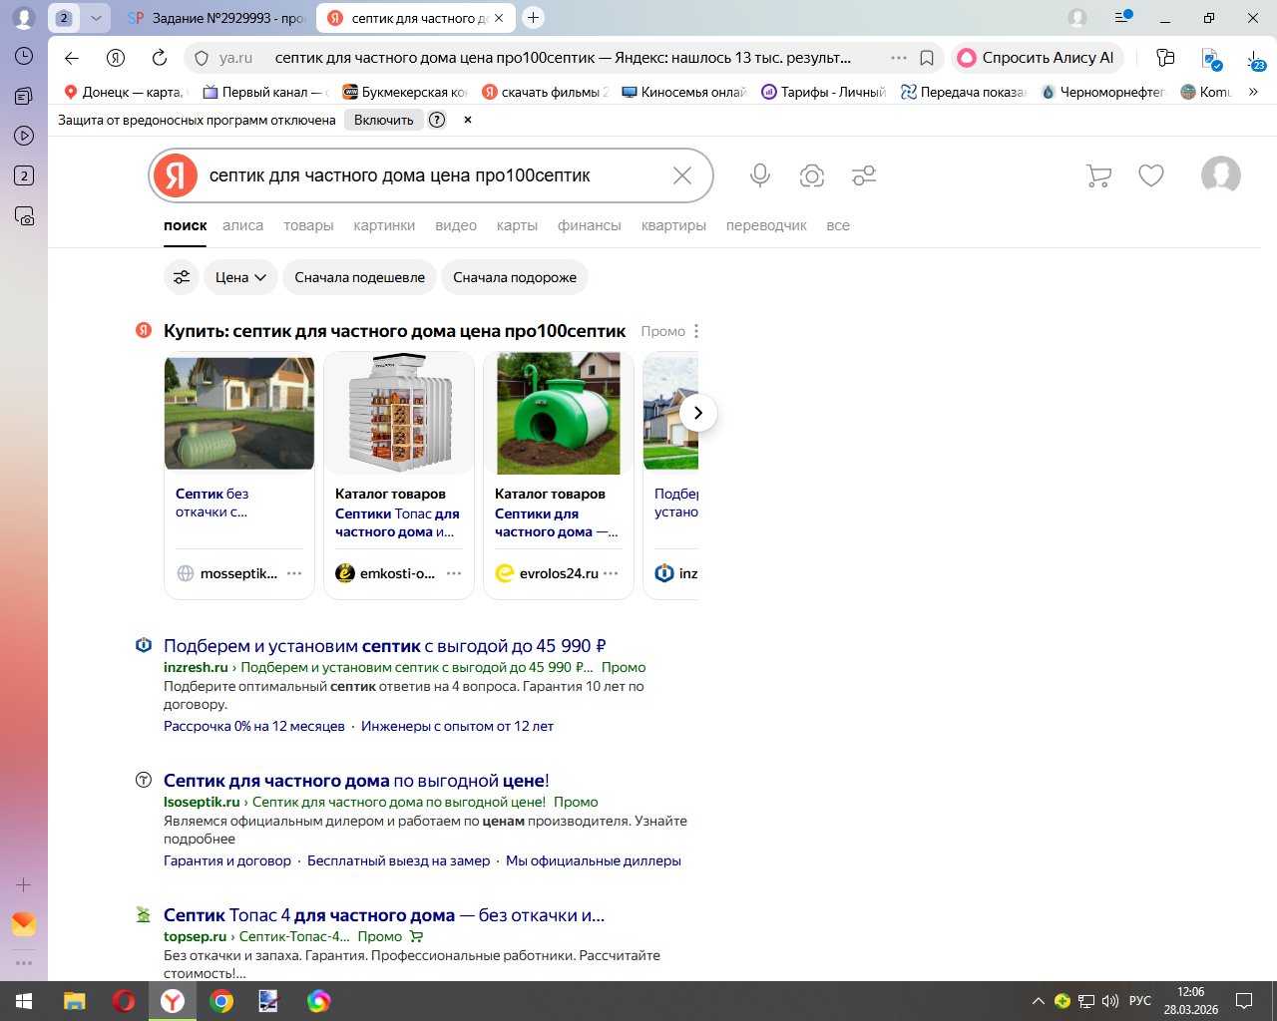Bookmark this page using the bookmark icon

coord(927,58)
